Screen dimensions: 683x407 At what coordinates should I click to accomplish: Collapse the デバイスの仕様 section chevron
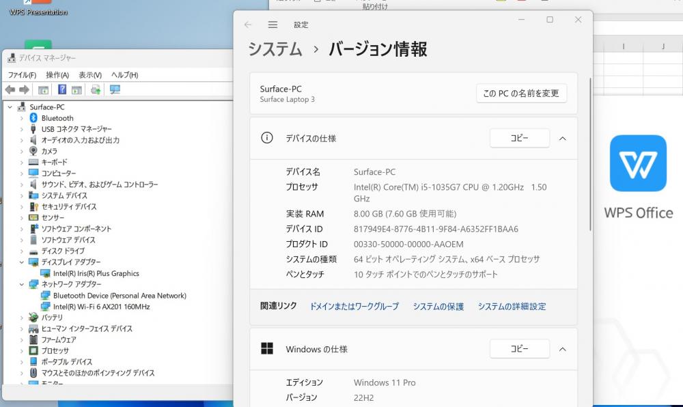click(563, 139)
